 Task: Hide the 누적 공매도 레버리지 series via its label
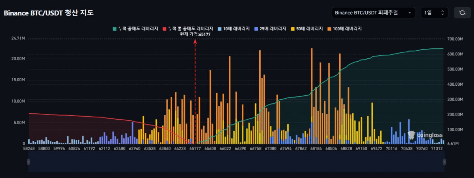coord(138,28)
